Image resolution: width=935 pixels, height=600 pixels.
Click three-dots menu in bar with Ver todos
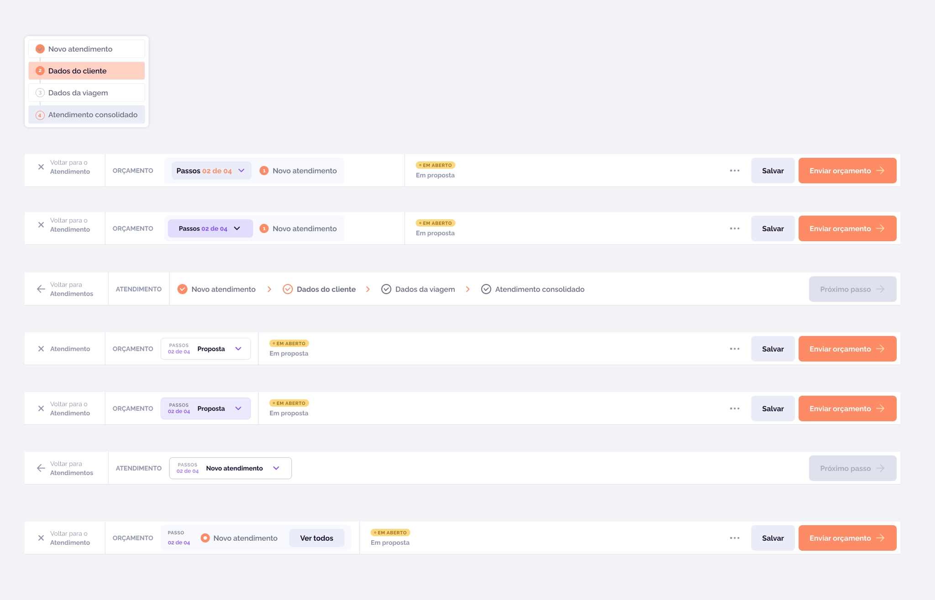pyautogui.click(x=735, y=538)
